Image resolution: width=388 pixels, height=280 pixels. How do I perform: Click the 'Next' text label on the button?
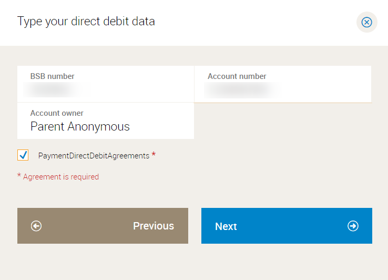pos(226,226)
